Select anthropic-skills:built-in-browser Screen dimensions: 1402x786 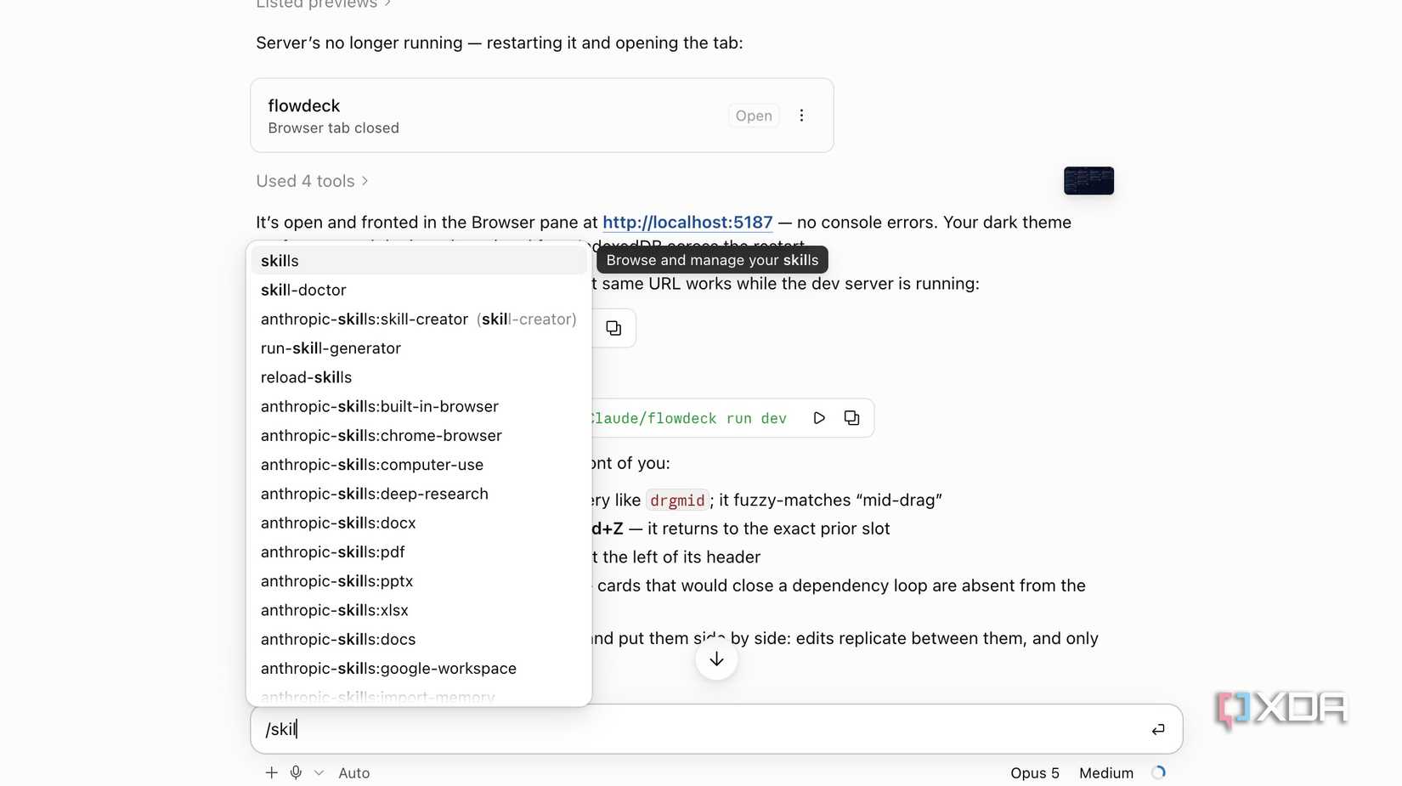[419, 406]
